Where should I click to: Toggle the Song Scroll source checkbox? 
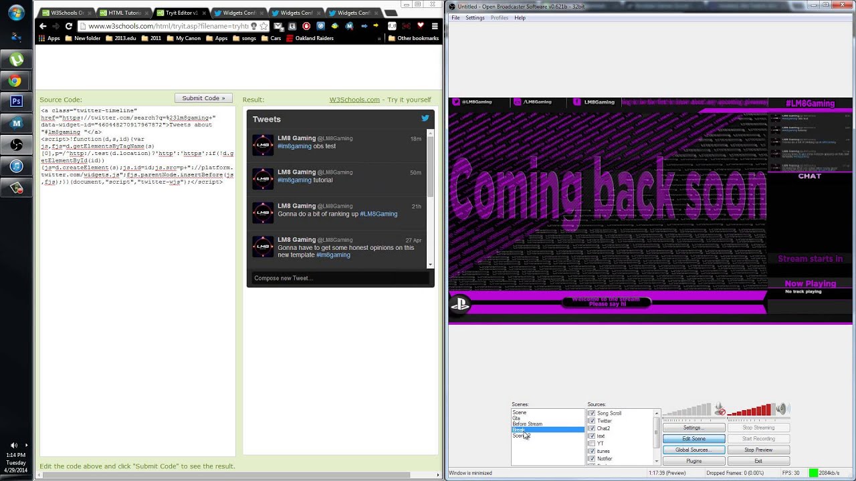(x=591, y=414)
